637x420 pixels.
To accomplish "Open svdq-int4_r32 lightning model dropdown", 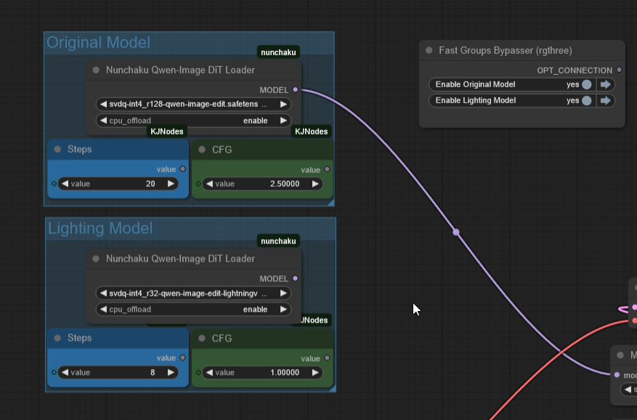I will pyautogui.click(x=193, y=293).
